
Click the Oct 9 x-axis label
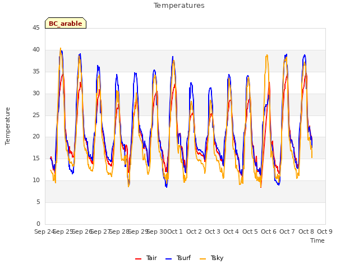click(325, 231)
